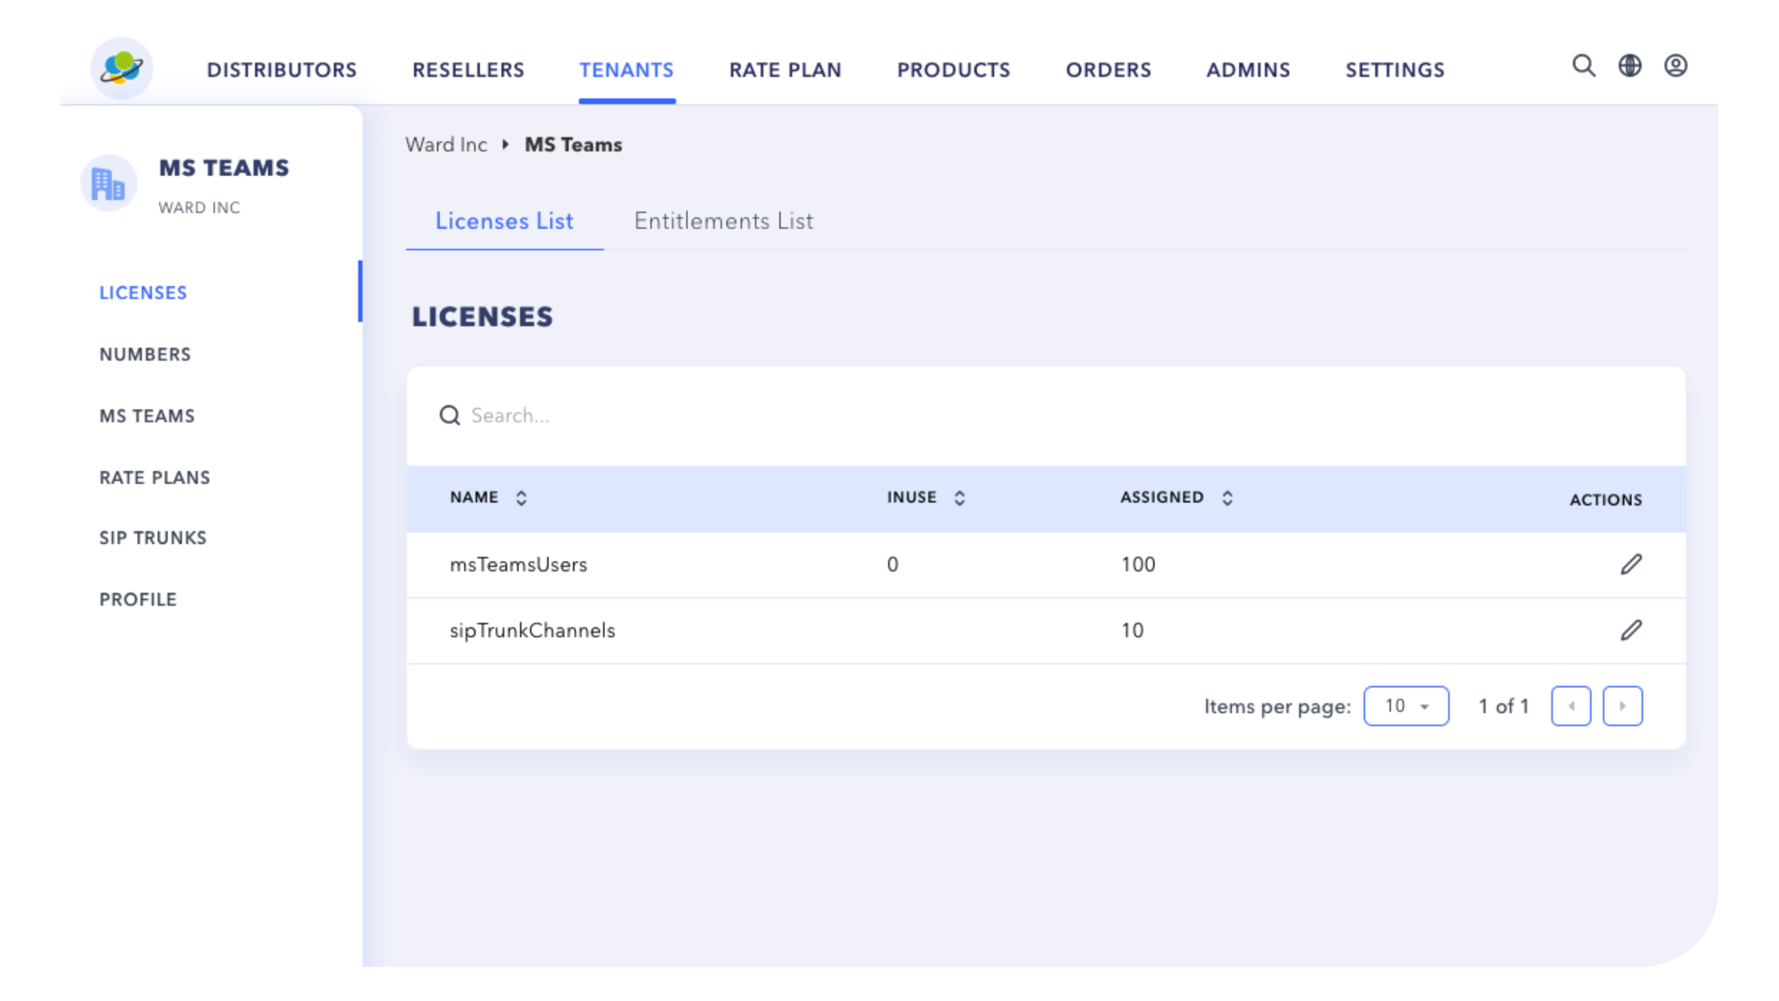The height and width of the screenshot is (1001, 1779).
Task: Navigate to the next page arrow
Action: [1621, 705]
